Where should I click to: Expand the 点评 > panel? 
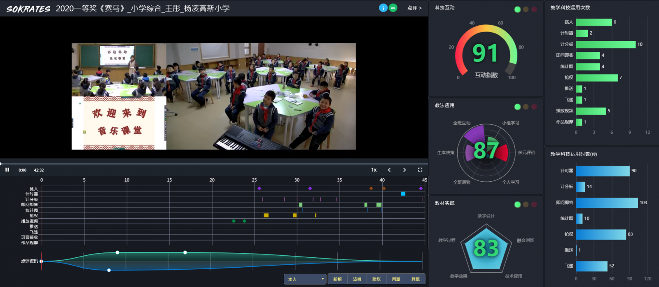(414, 8)
